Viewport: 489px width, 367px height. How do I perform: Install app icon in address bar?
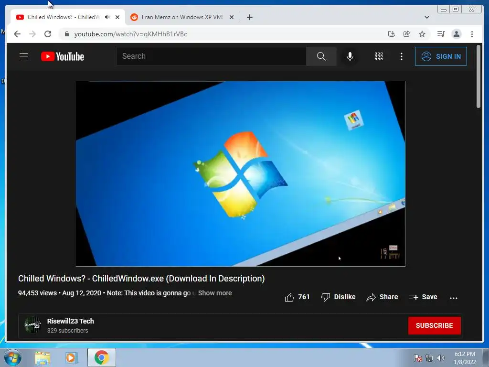click(x=392, y=34)
